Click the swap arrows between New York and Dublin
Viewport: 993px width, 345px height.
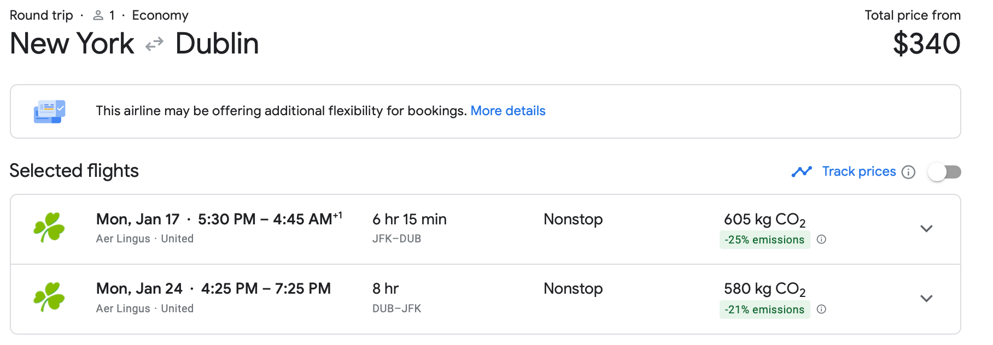pyautogui.click(x=155, y=44)
